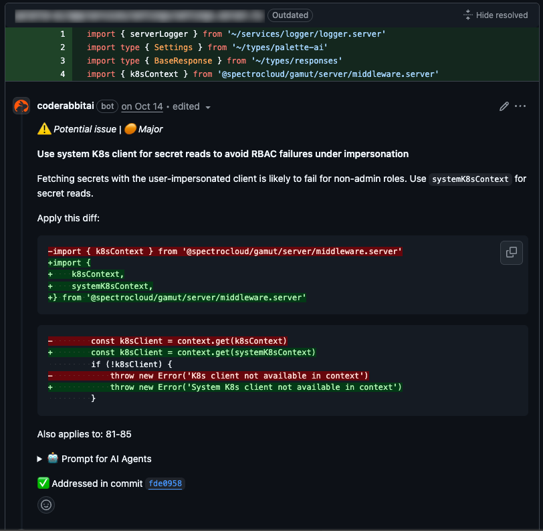Click the green checkmark Addressed indicator
The height and width of the screenshot is (531, 543).
pyautogui.click(x=44, y=483)
